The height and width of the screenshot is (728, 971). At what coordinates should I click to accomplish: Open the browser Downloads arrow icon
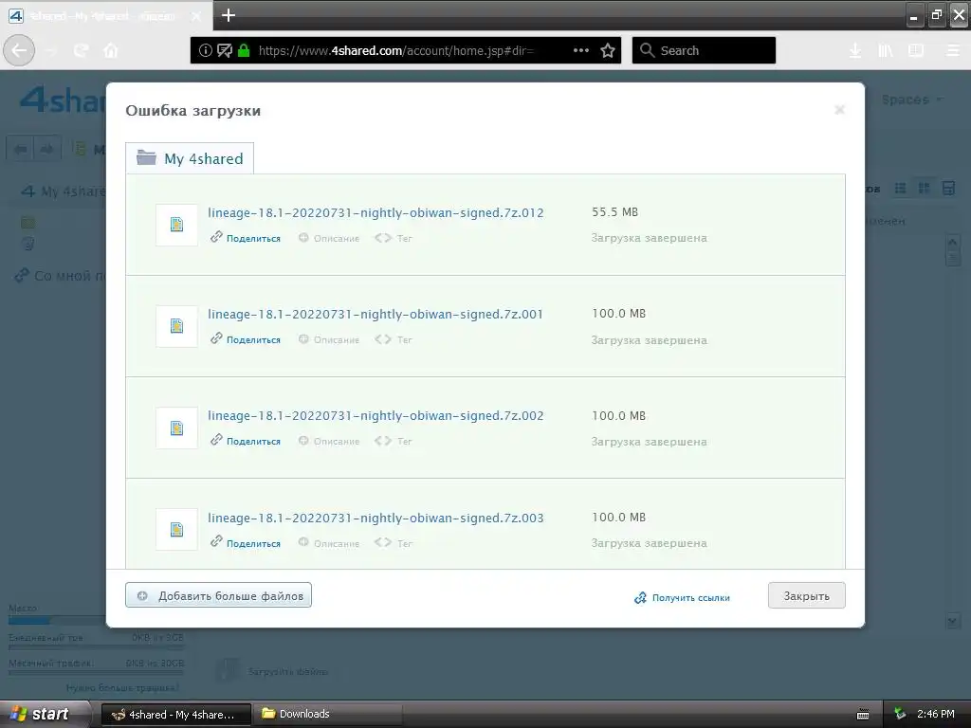855,50
